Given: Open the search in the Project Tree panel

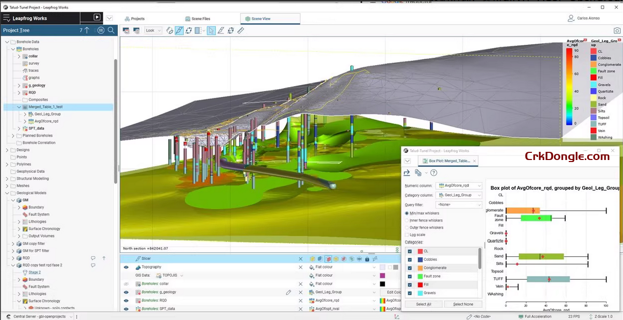Looking at the screenshot, I should [x=111, y=30].
